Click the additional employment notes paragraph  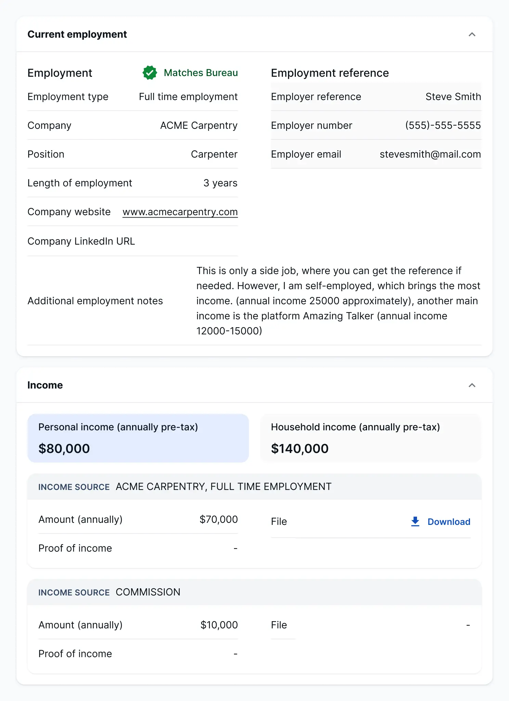coord(338,301)
